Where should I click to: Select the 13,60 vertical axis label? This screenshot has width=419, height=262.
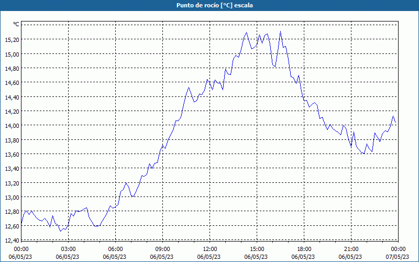(12, 154)
